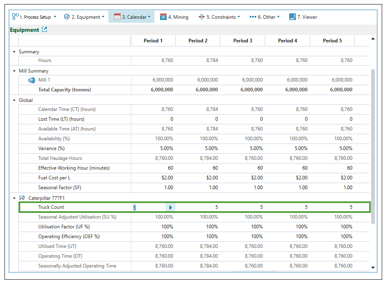
Task: Click the Mining tab icon
Action: pos(163,17)
